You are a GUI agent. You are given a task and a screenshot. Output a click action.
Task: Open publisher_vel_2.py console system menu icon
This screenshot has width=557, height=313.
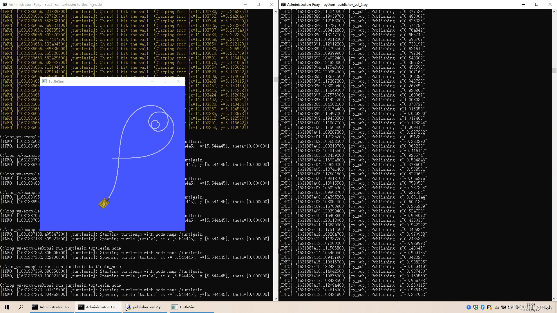click(x=283, y=4)
